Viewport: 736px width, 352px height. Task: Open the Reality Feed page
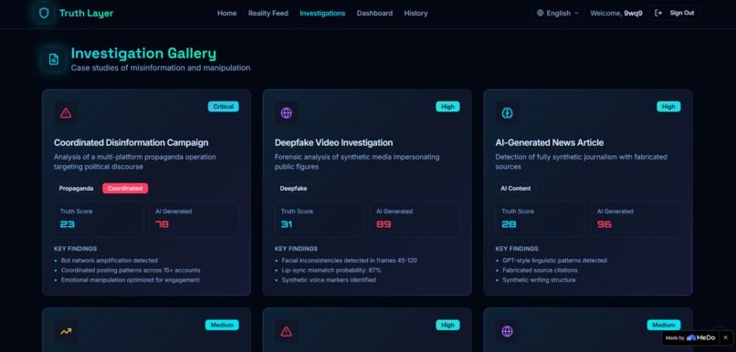click(x=268, y=13)
